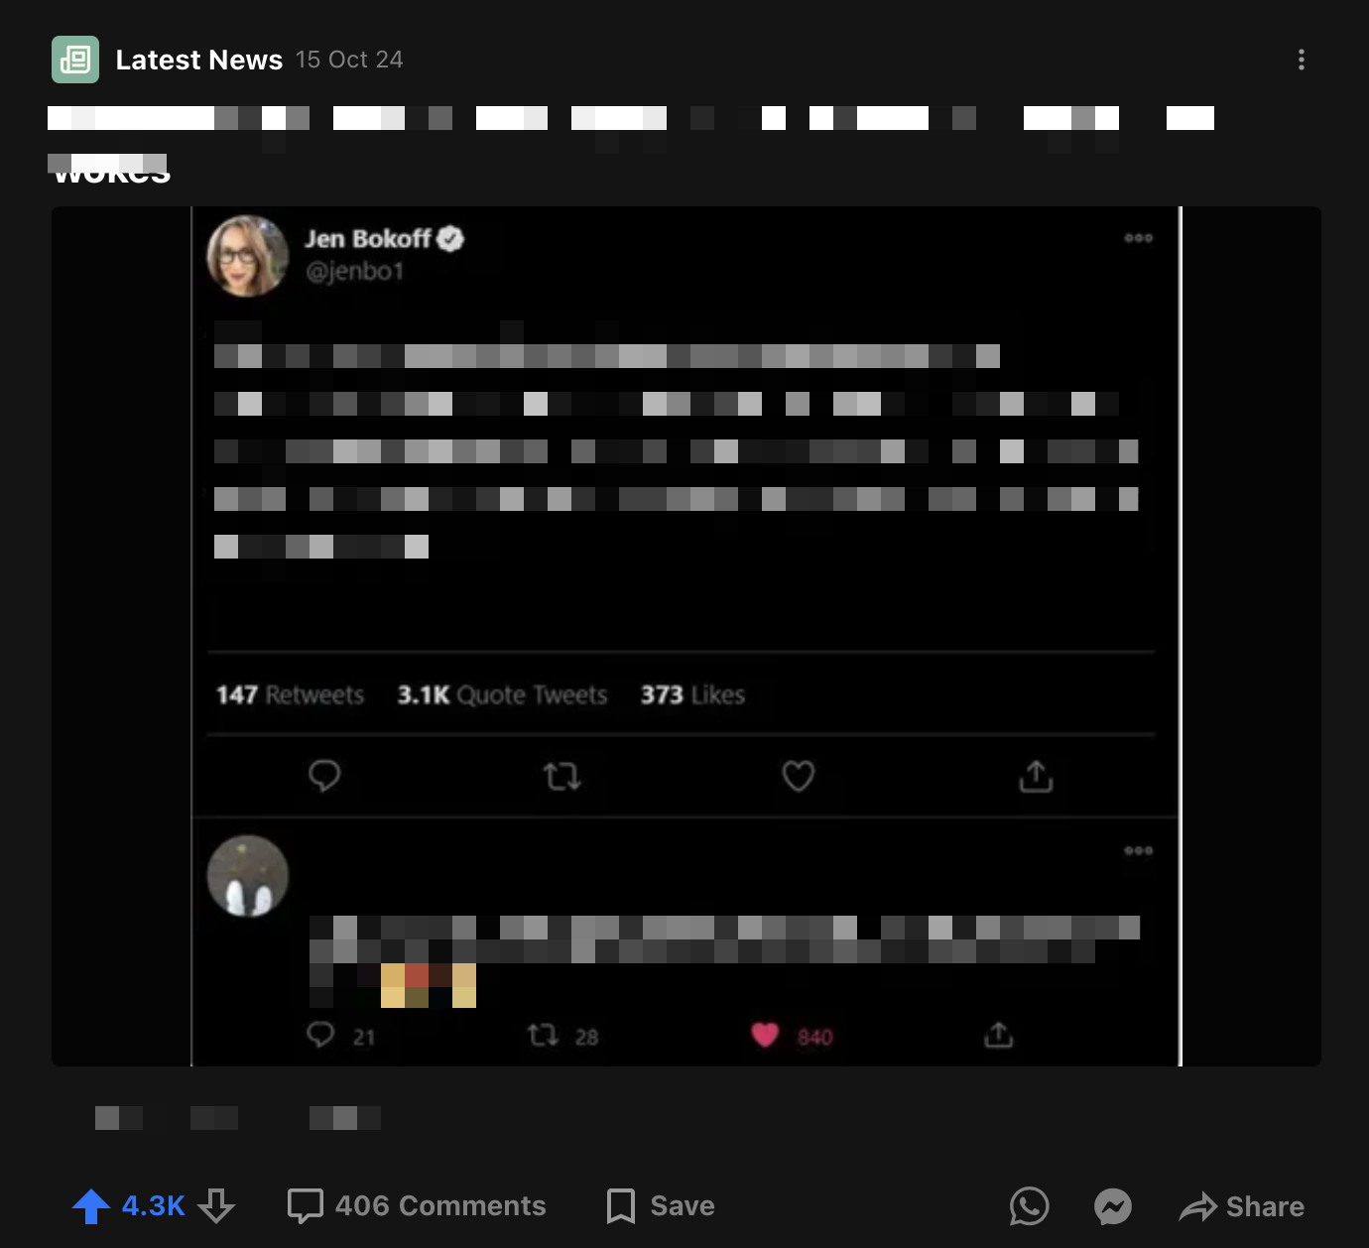Click the Share arrow button
This screenshot has width=1369, height=1248.
pos(1242,1206)
